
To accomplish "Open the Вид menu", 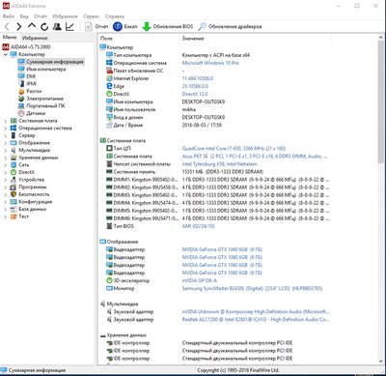I will point(24,16).
